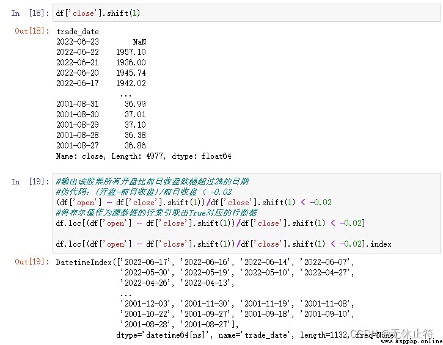Image resolution: width=443 pixels, height=345 pixels.
Task: Click the date 2001-08-29 in output 18
Action: click(x=78, y=125)
